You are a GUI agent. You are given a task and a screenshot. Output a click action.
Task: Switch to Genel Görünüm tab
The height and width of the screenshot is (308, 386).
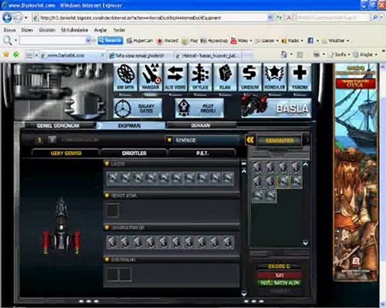(x=58, y=126)
